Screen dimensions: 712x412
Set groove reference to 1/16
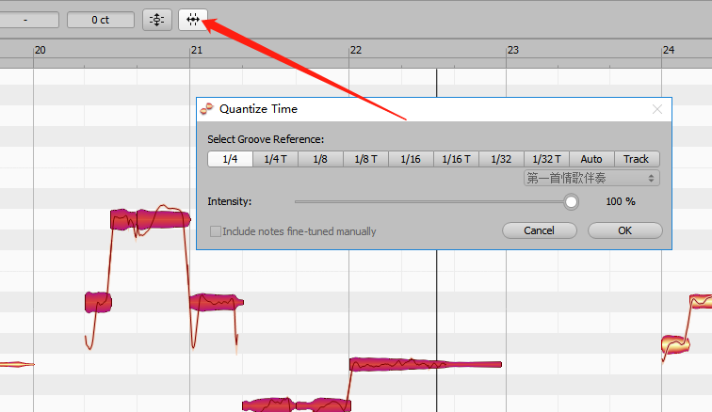coord(411,159)
